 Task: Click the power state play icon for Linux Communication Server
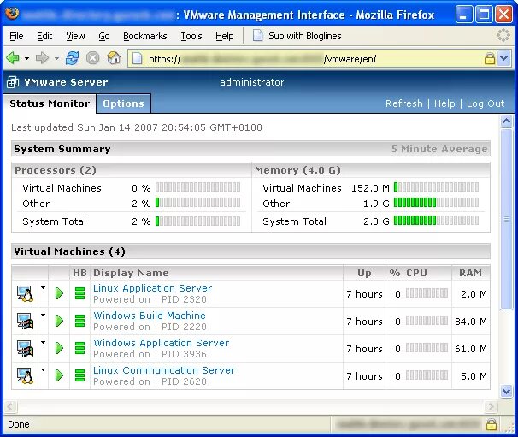[x=59, y=375]
